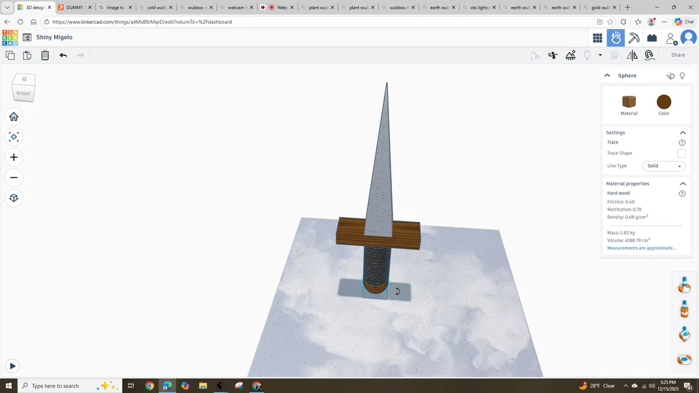The width and height of the screenshot is (699, 393).
Task: Click the Copilot Chat button
Action: pyautogui.click(x=685, y=22)
